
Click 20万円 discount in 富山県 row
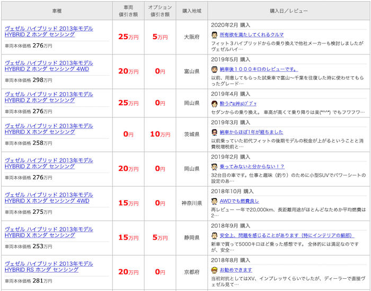pos(128,71)
